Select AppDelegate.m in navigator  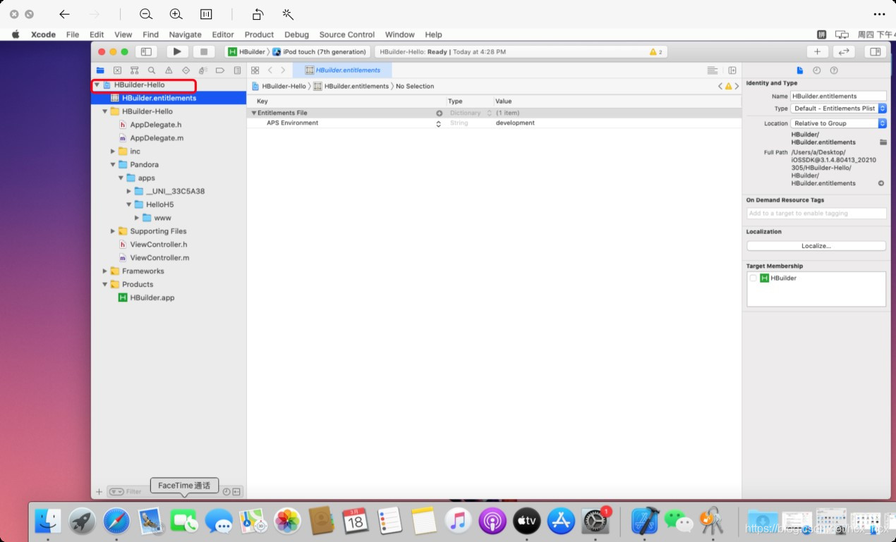point(157,138)
